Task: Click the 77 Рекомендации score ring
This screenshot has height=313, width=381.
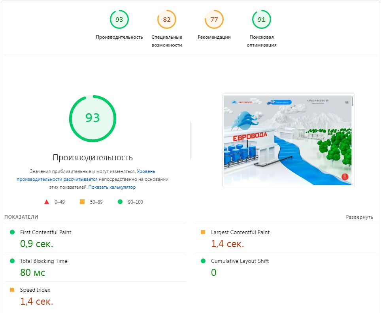Action: [213, 19]
